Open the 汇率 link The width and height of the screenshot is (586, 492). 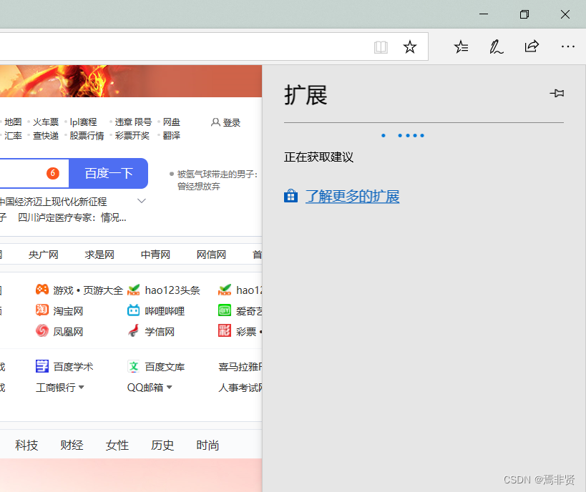coord(13,136)
